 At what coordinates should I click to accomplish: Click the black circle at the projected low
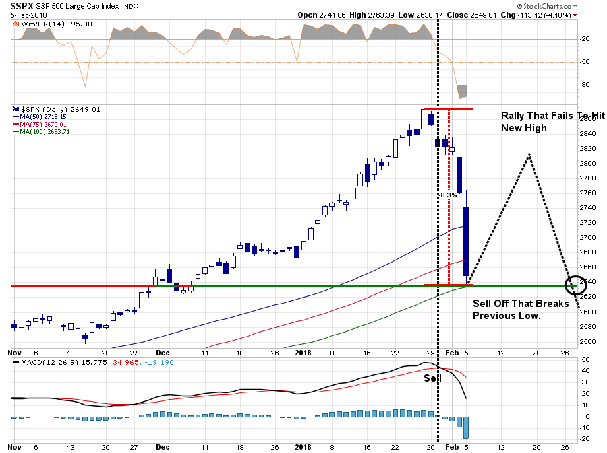click(x=576, y=285)
